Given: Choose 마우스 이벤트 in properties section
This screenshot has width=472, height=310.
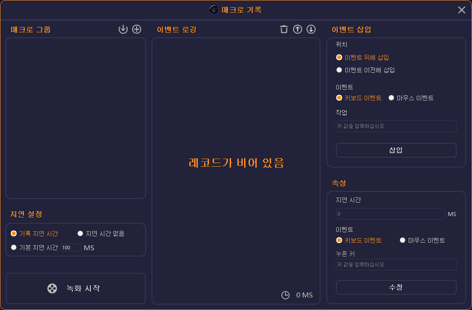Looking at the screenshot, I should (x=422, y=240).
